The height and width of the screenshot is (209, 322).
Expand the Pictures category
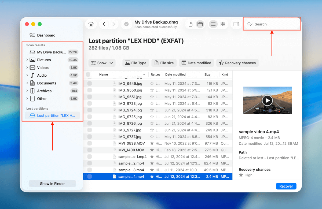click(x=27, y=60)
